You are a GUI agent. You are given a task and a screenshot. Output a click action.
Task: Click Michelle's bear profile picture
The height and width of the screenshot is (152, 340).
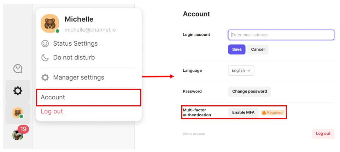(x=49, y=23)
